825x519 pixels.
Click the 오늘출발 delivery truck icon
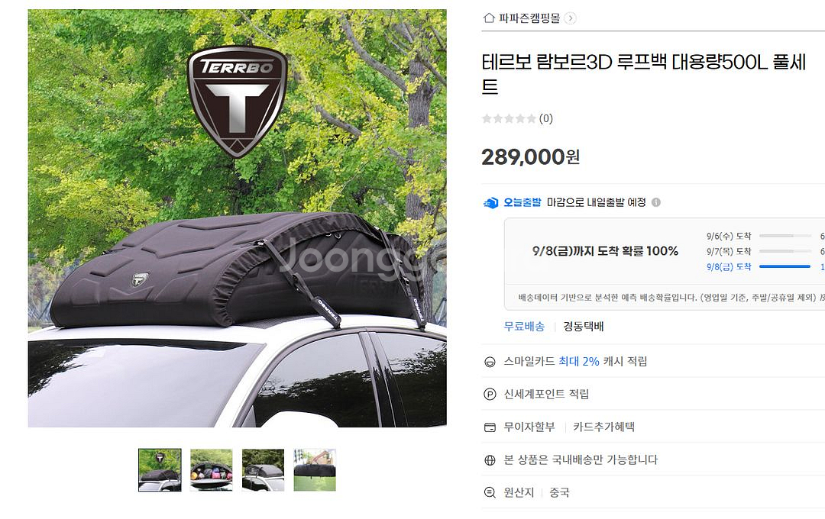tap(490, 202)
